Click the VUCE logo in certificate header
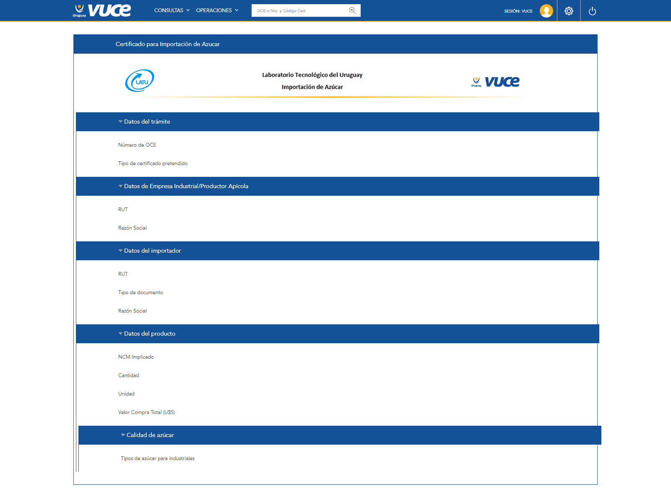This screenshot has width=671, height=489. pyautogui.click(x=495, y=81)
